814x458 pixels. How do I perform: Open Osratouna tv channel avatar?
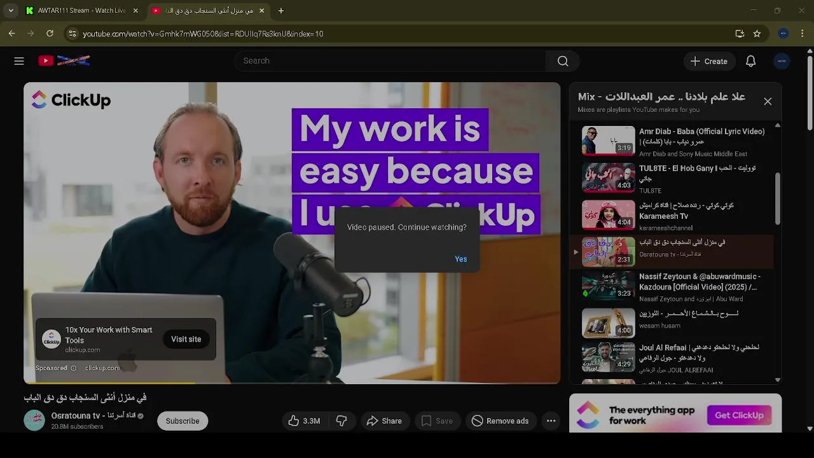(34, 420)
